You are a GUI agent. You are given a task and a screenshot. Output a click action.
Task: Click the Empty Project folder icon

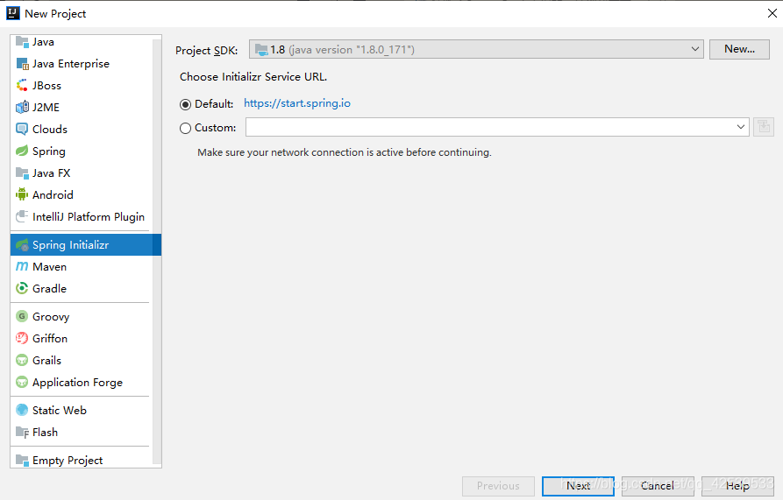[22, 460]
